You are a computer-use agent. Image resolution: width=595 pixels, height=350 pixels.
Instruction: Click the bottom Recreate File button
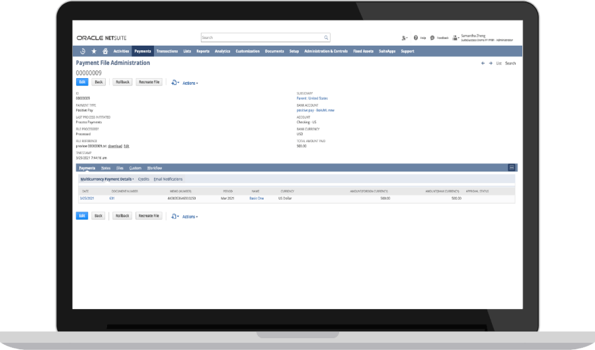[x=149, y=216]
